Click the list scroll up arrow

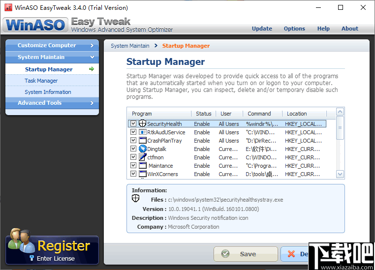340,112
